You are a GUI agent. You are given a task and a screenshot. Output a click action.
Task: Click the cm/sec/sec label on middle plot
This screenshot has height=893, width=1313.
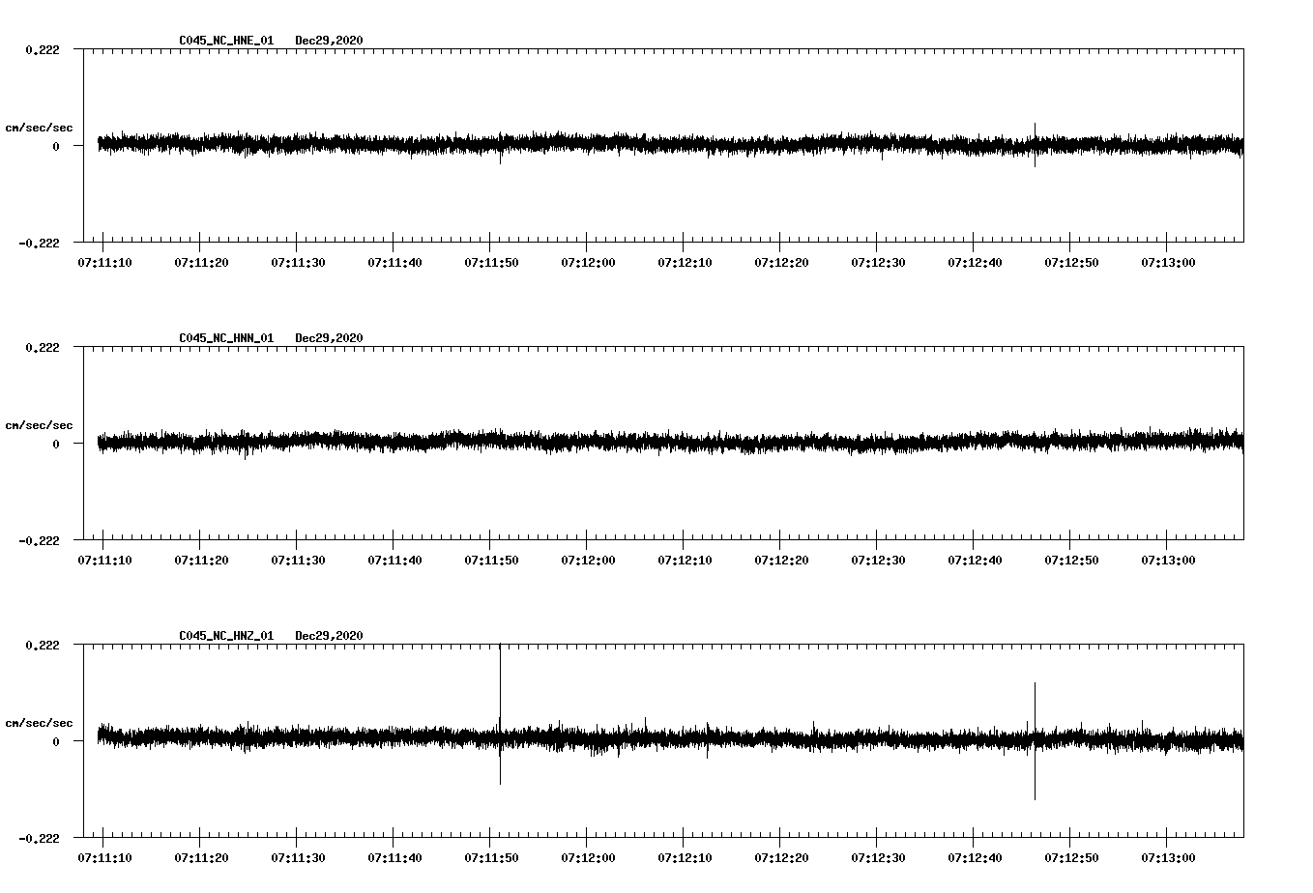(41, 424)
